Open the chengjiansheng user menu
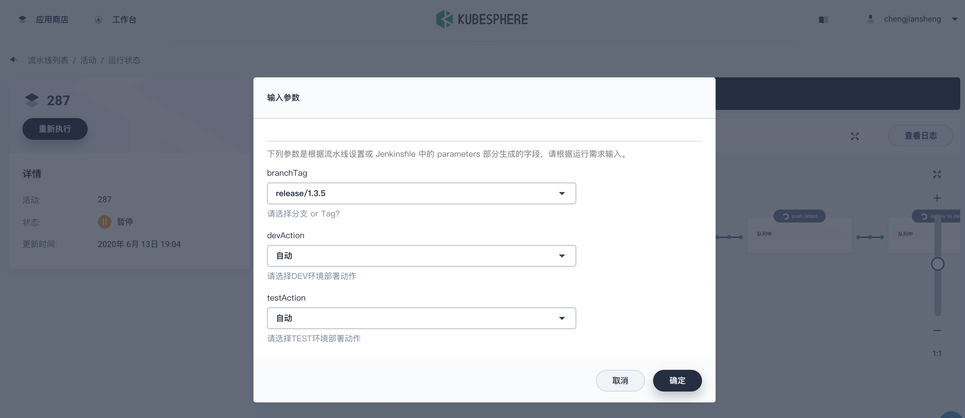This screenshot has width=965, height=418. (x=912, y=19)
